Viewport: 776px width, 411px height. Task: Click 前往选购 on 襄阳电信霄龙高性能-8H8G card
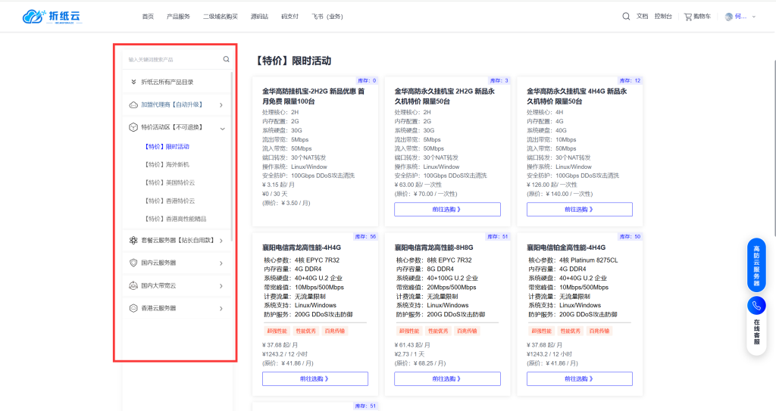pos(447,379)
